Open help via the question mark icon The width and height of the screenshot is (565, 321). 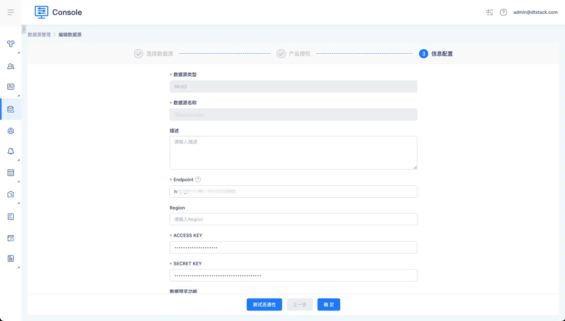(x=503, y=12)
